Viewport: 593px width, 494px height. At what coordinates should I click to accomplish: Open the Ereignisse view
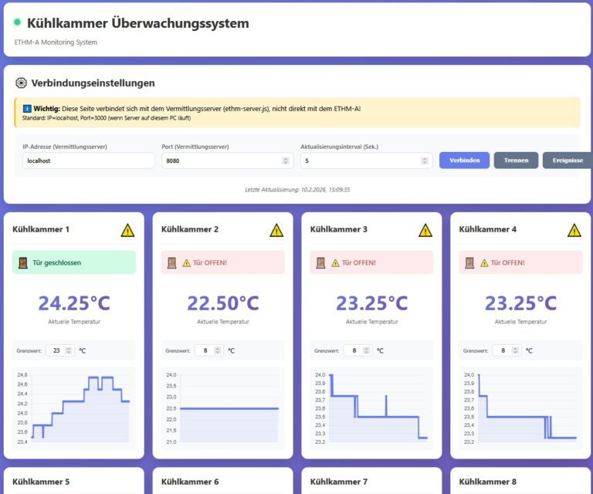point(567,161)
